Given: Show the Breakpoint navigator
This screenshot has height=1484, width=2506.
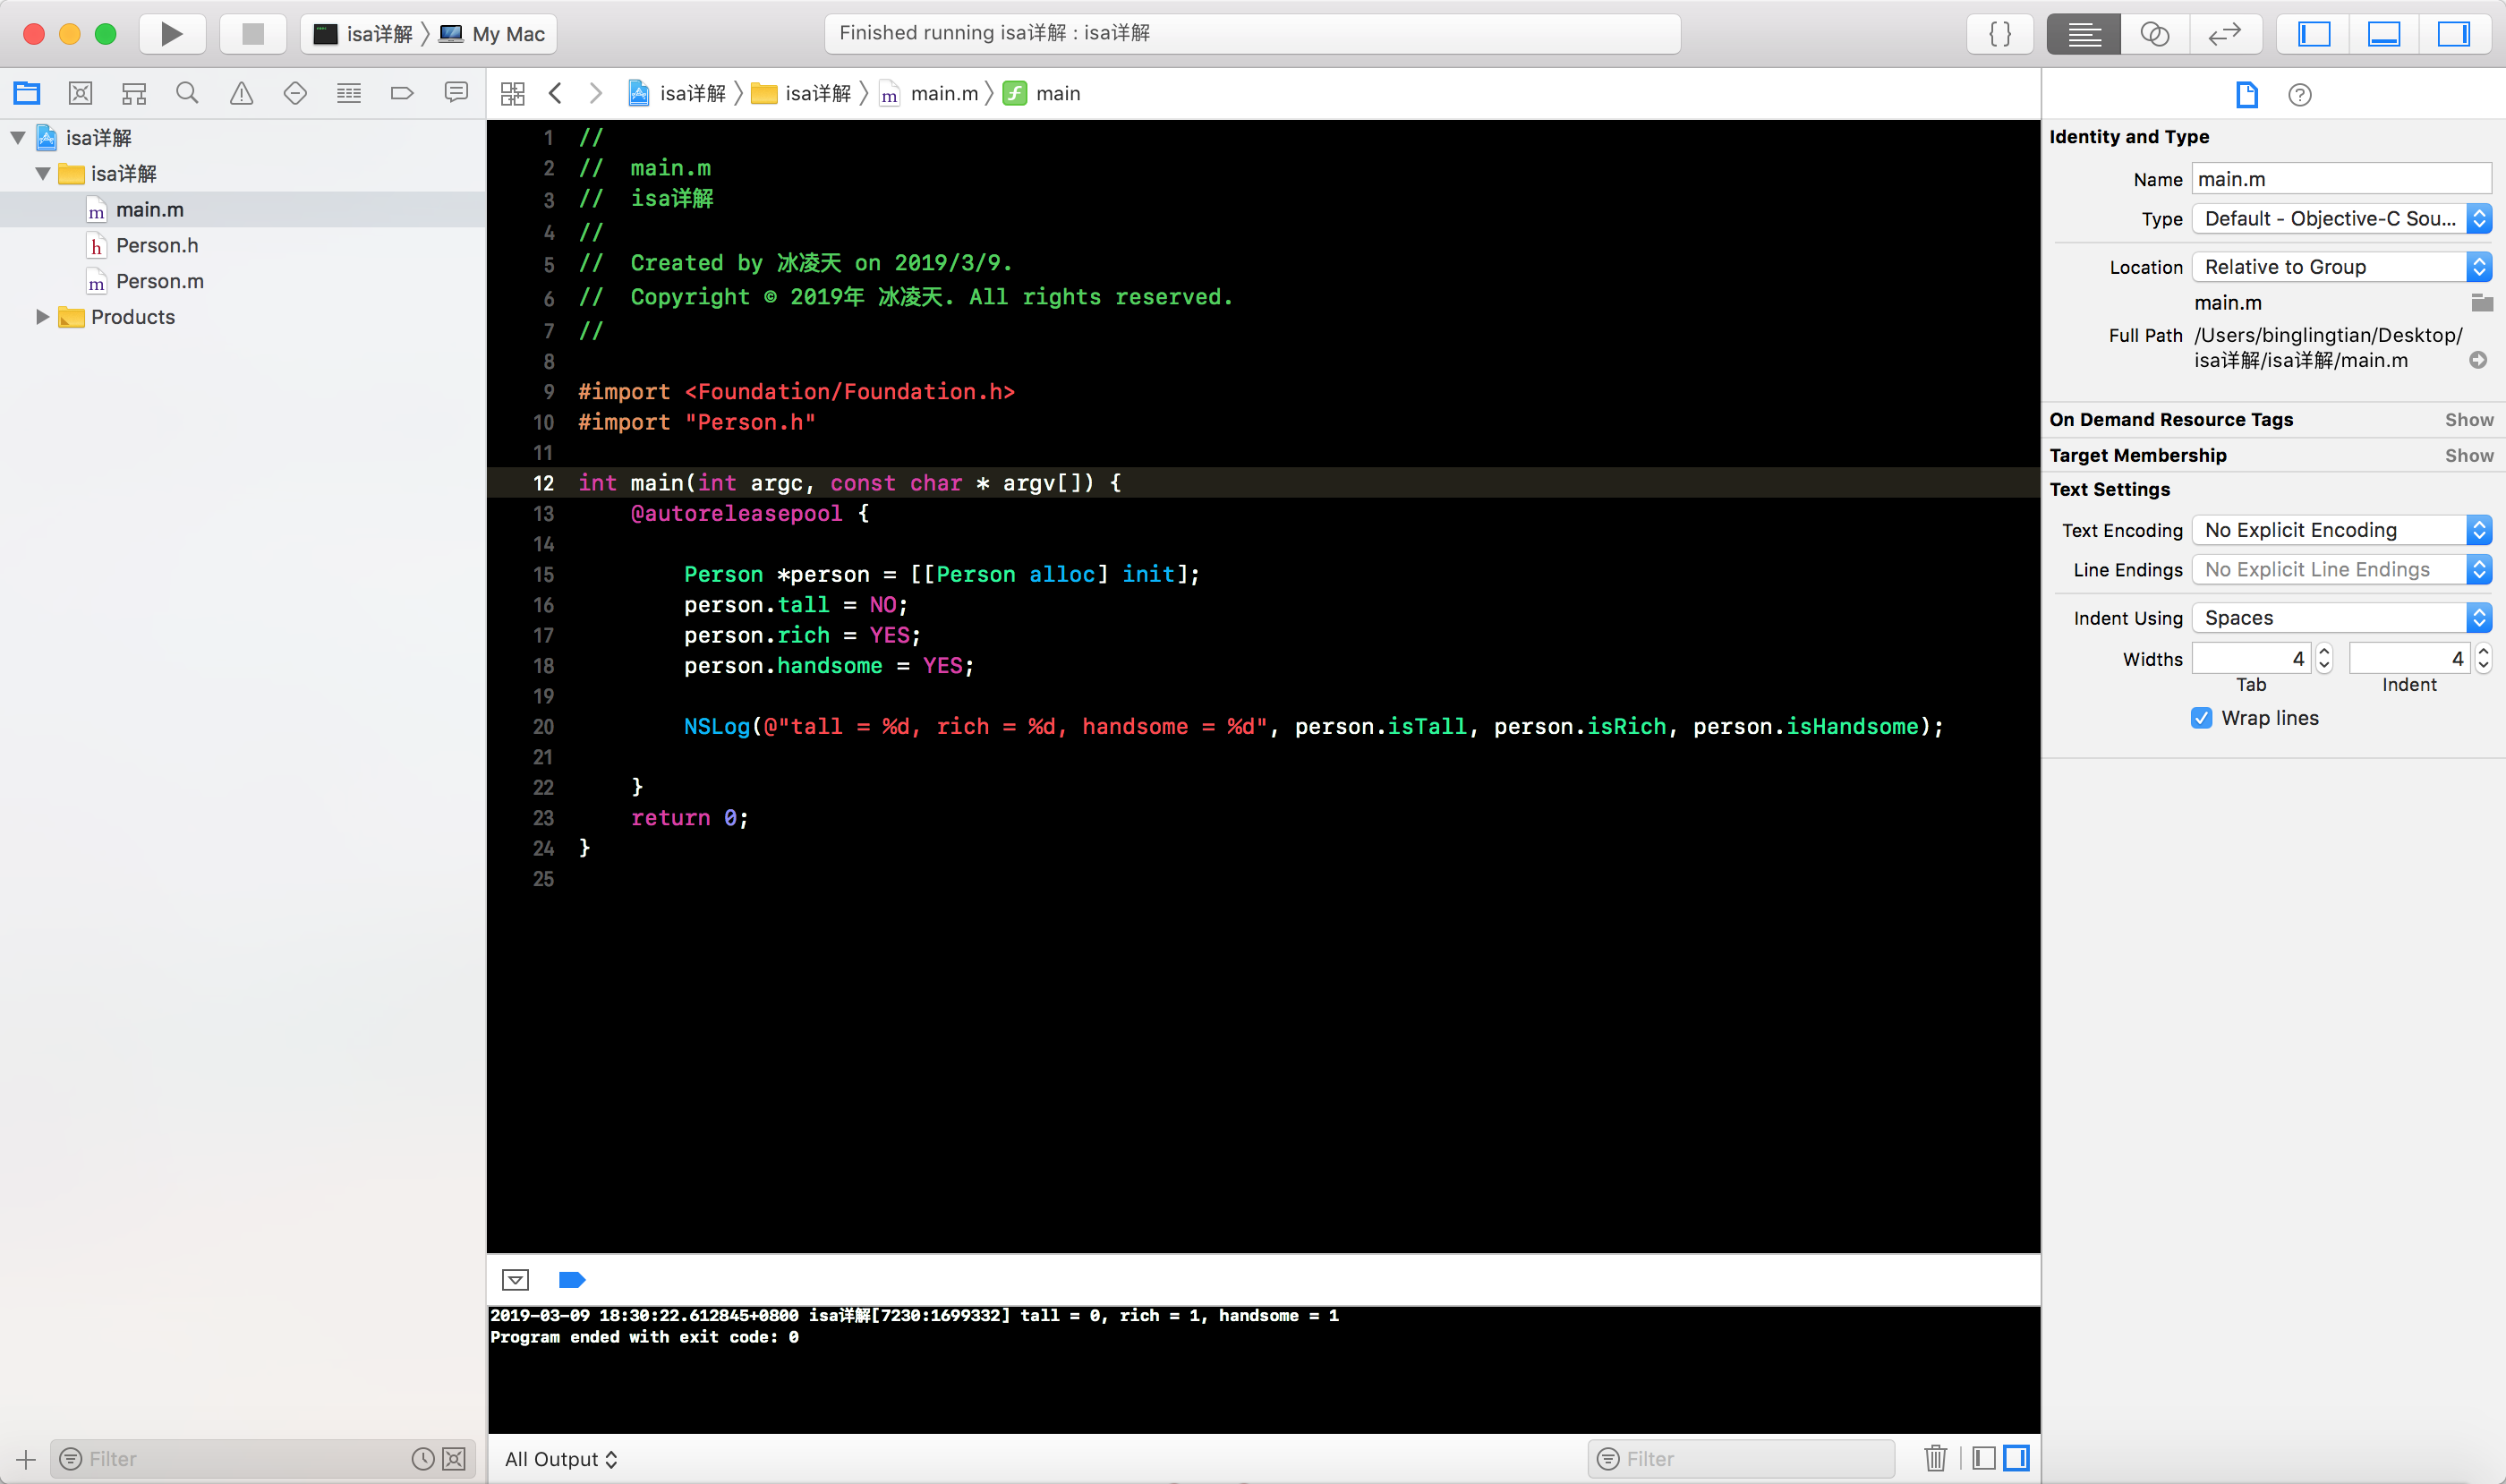Looking at the screenshot, I should click(402, 93).
